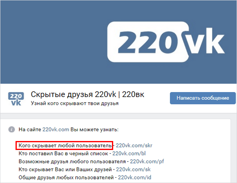The image size is (237, 183).
Task: Click the words На сайте in description
Action: (x=30, y=130)
